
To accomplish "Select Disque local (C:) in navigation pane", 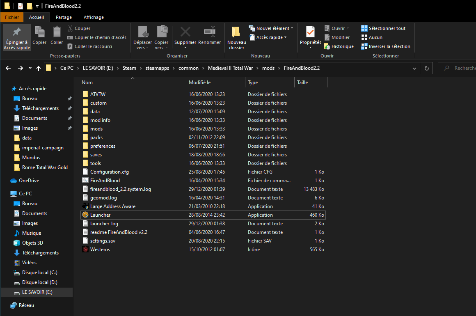I will click(x=39, y=272).
